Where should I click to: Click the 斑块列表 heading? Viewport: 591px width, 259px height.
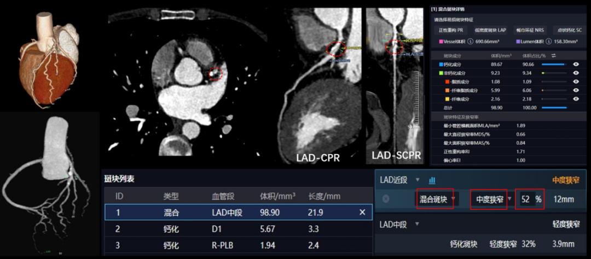tap(119, 179)
